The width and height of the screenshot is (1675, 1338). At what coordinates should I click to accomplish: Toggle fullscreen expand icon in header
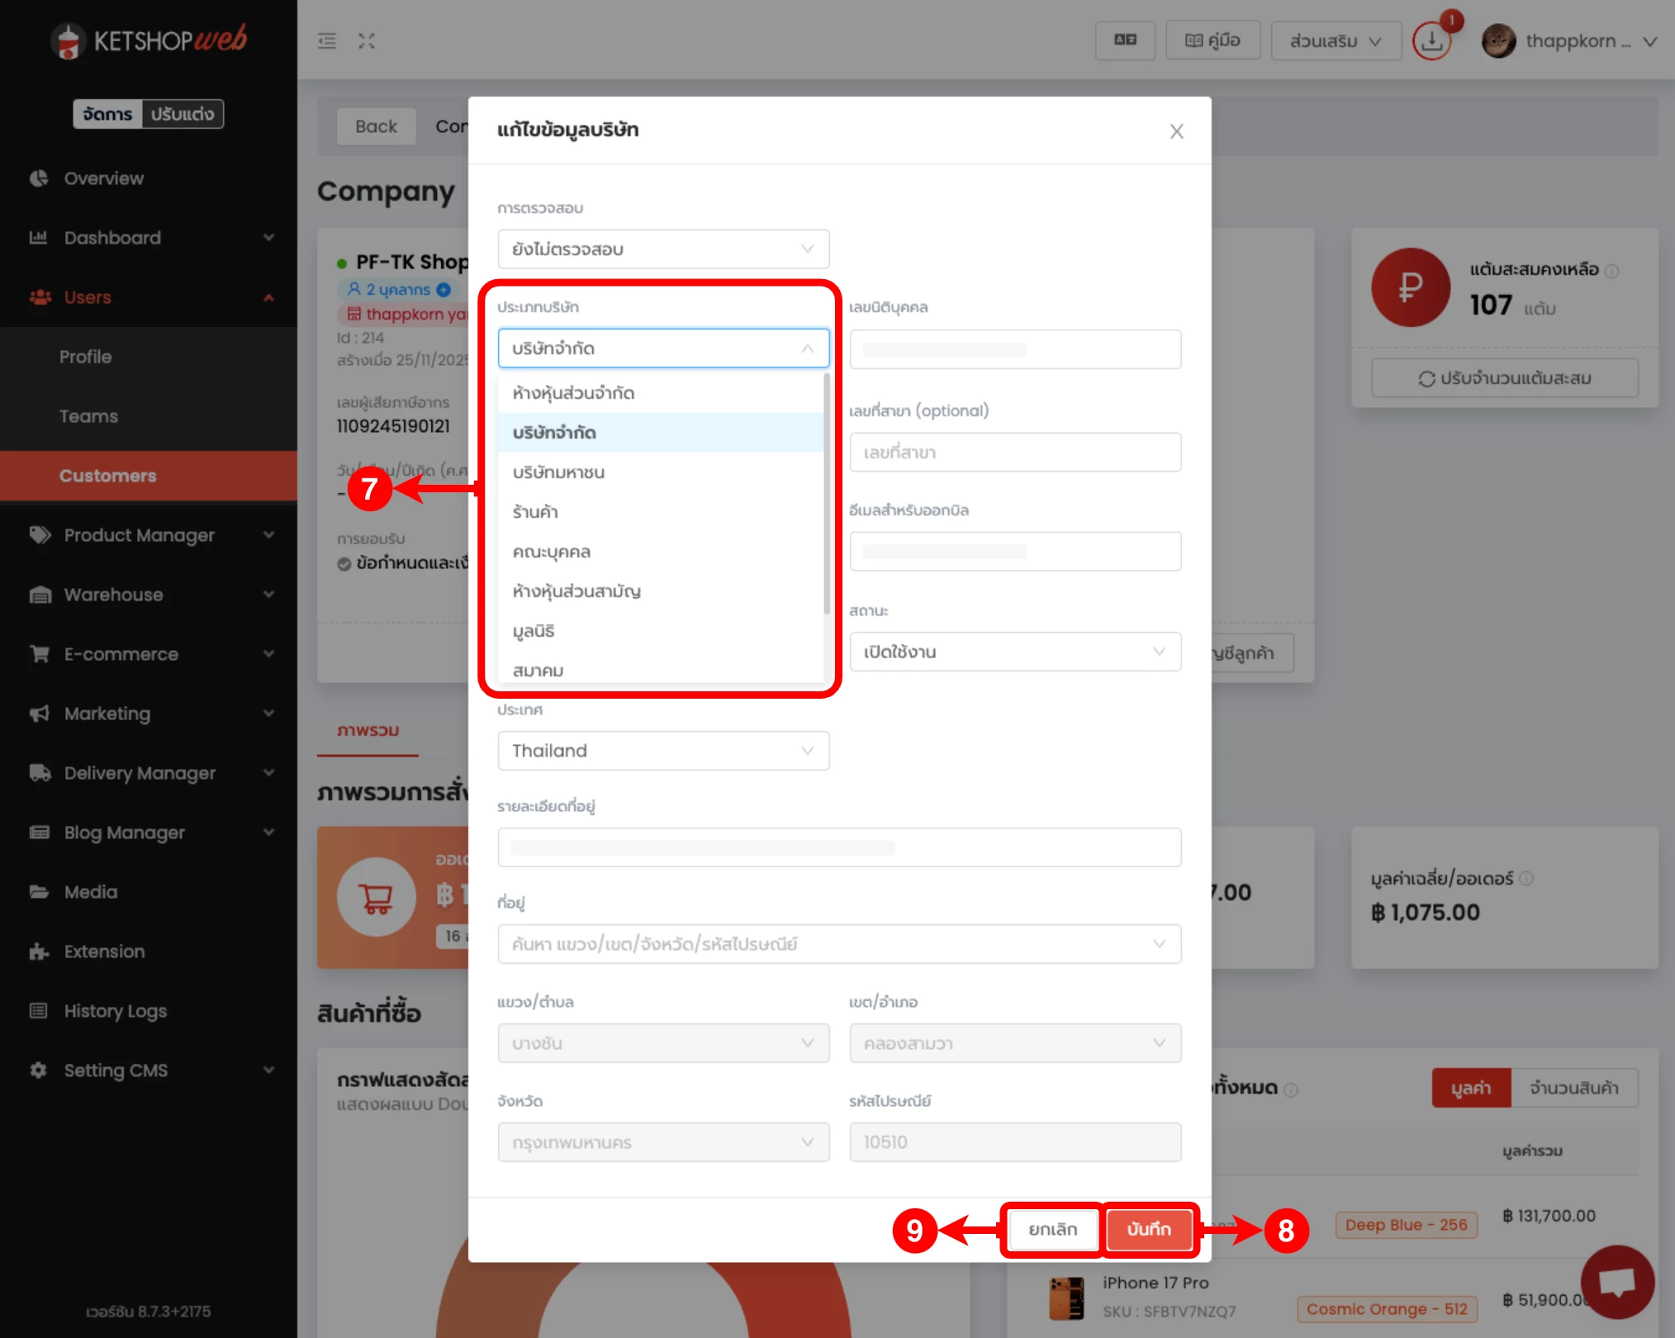367,40
